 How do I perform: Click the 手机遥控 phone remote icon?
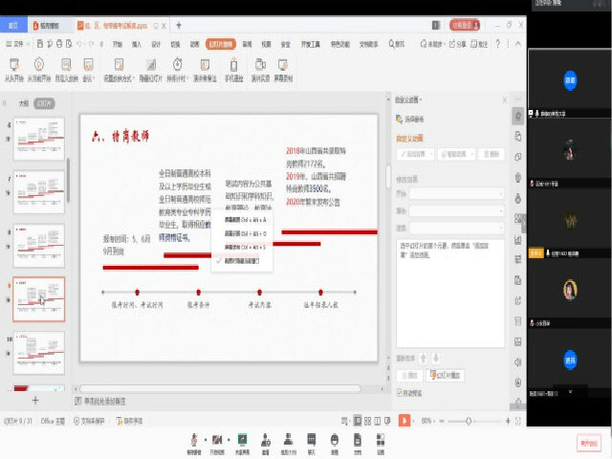point(232,66)
